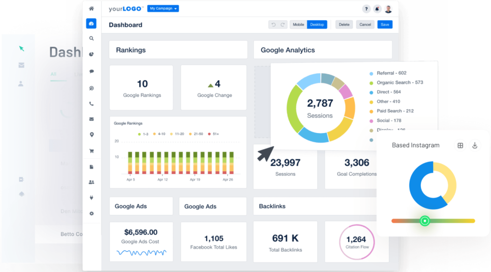Screen dimensions: 491x272
Task: Switch Based Instagram to table view
Action: click(x=460, y=146)
